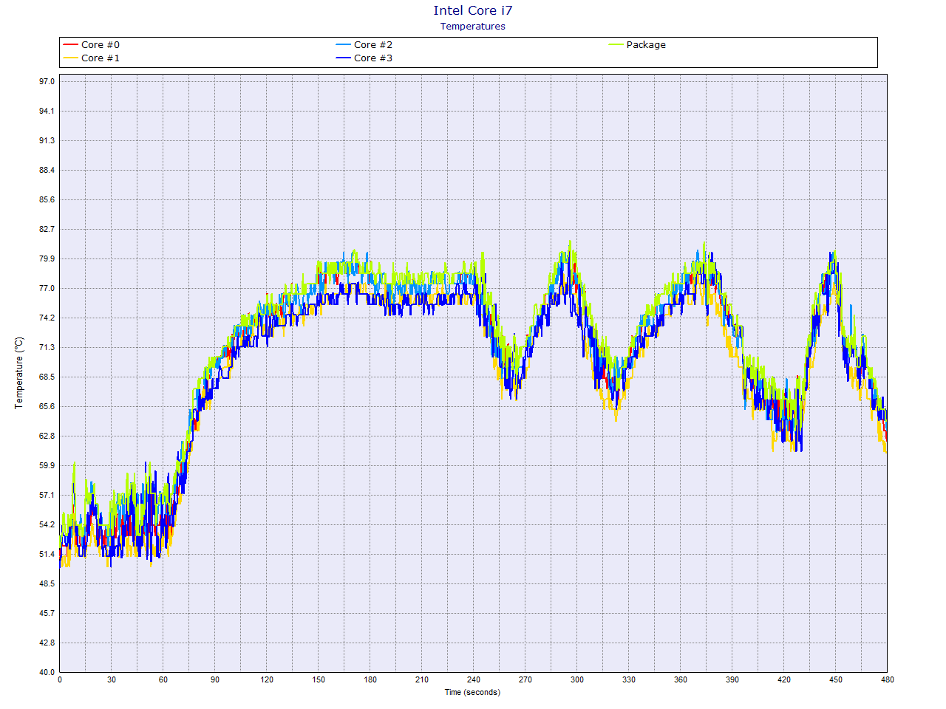Click the 450 seconds time axis tick

[x=836, y=679]
